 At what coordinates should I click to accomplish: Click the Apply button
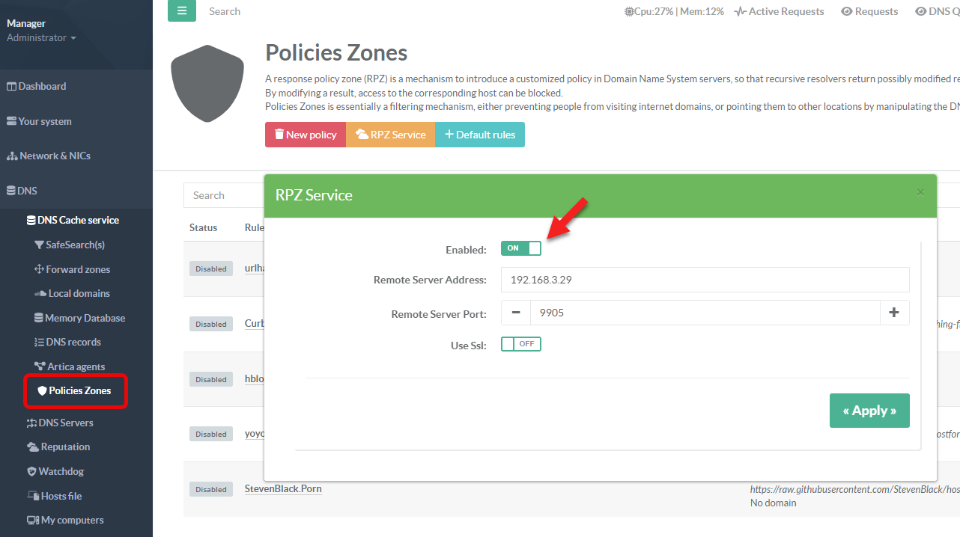[869, 411]
